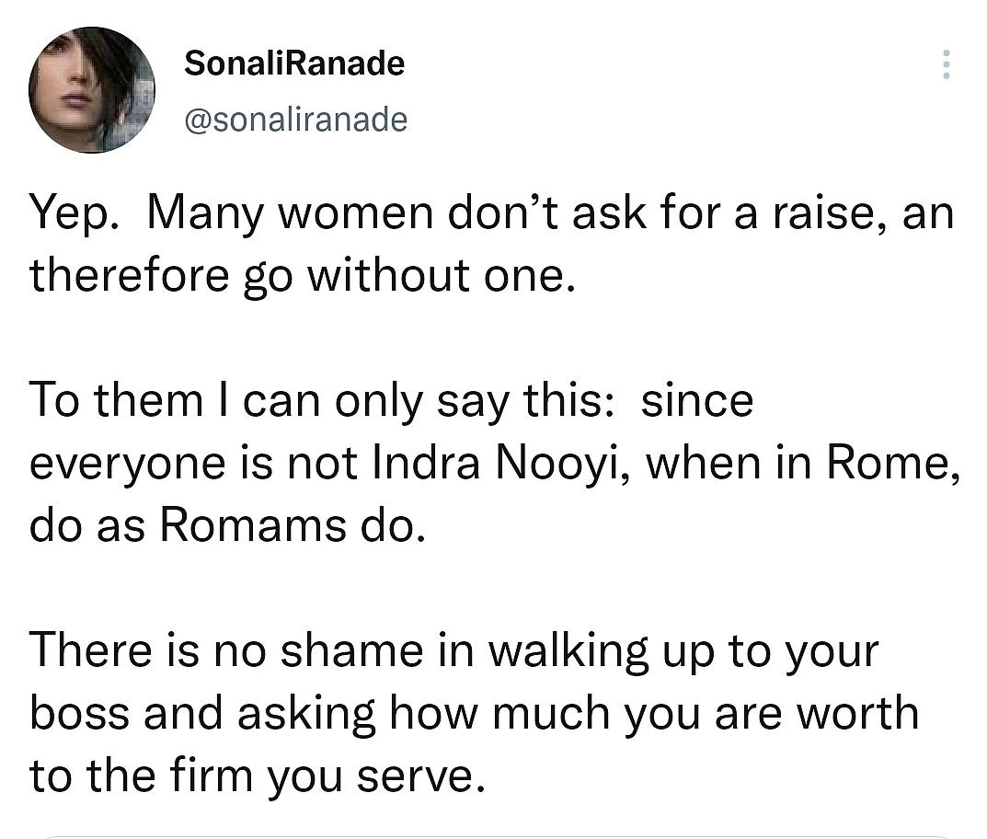Tap the line 'To them I can only say this'
The width and height of the screenshot is (987, 839).
[391, 401]
